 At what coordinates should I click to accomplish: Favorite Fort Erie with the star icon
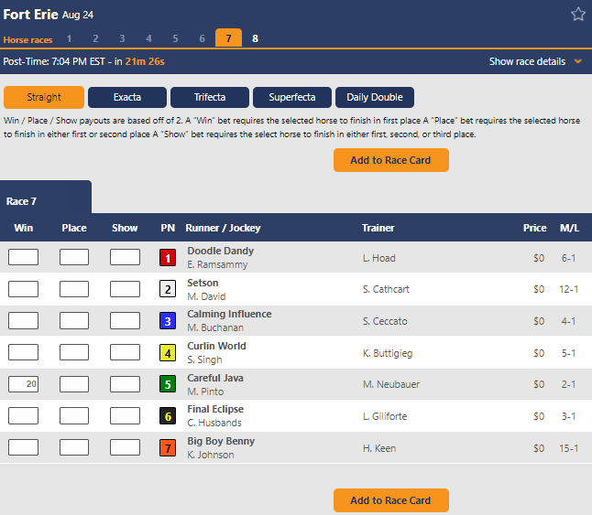click(x=577, y=15)
